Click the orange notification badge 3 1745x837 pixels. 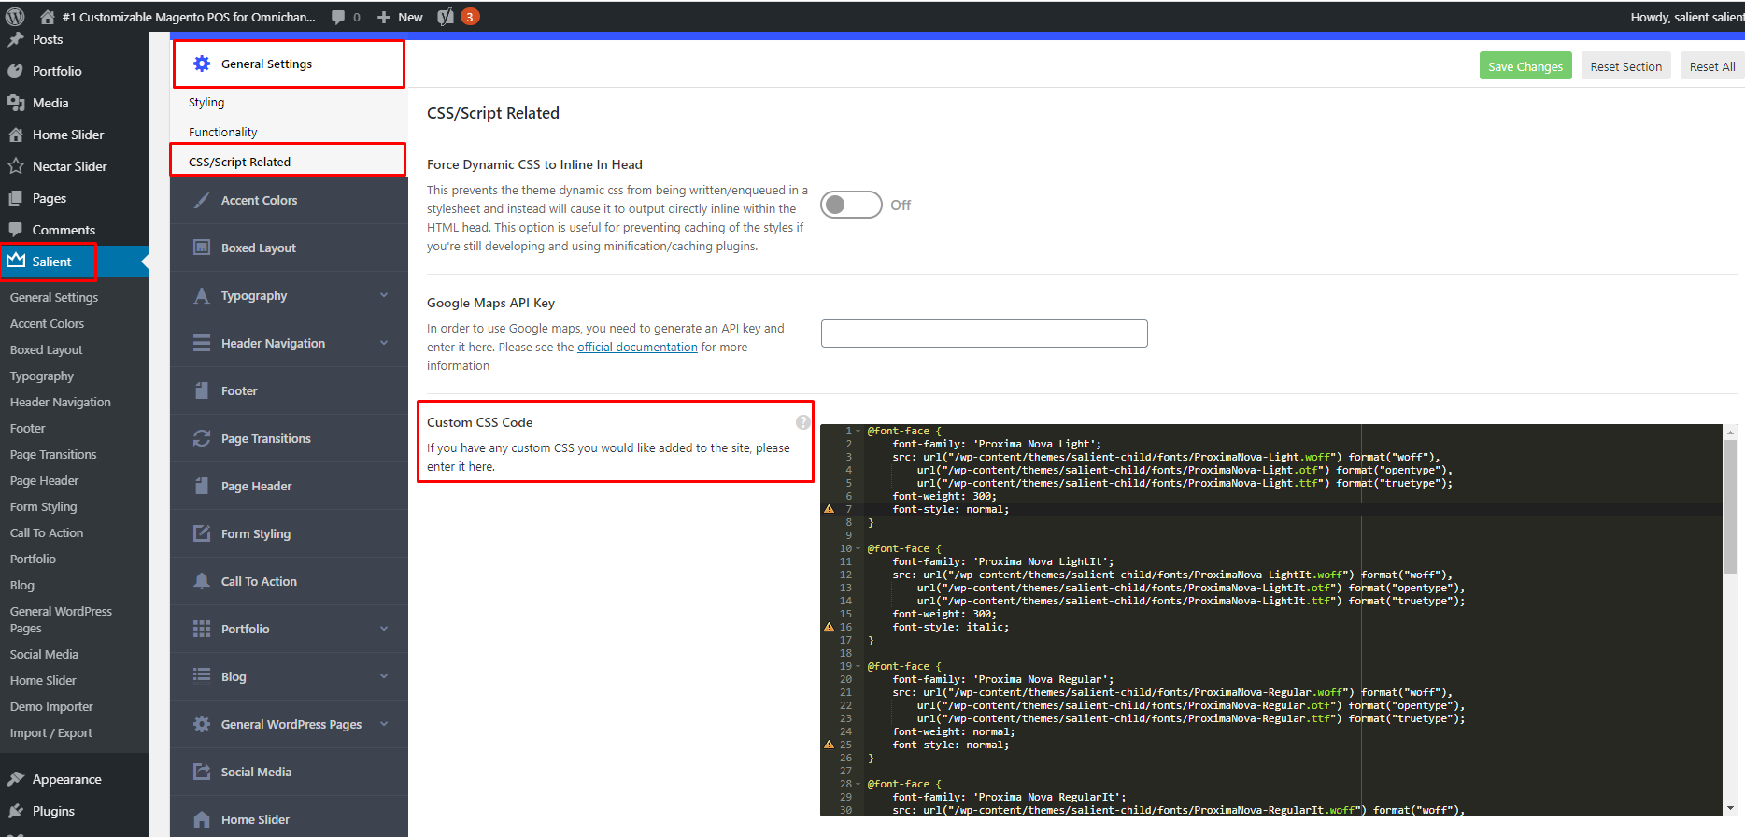[471, 17]
